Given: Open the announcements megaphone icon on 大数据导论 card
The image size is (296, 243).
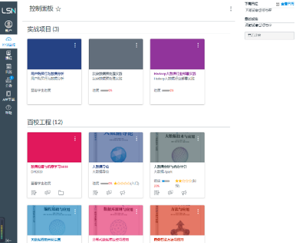Looking at the screenshot, I should tap(123, 192).
